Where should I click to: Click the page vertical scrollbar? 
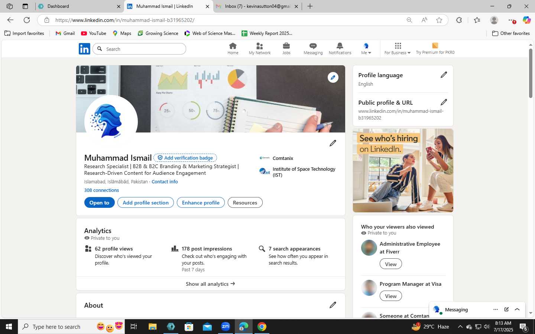(531, 73)
